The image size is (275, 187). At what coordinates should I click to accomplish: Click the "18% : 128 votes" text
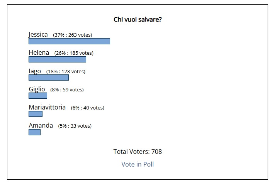coord(66,72)
